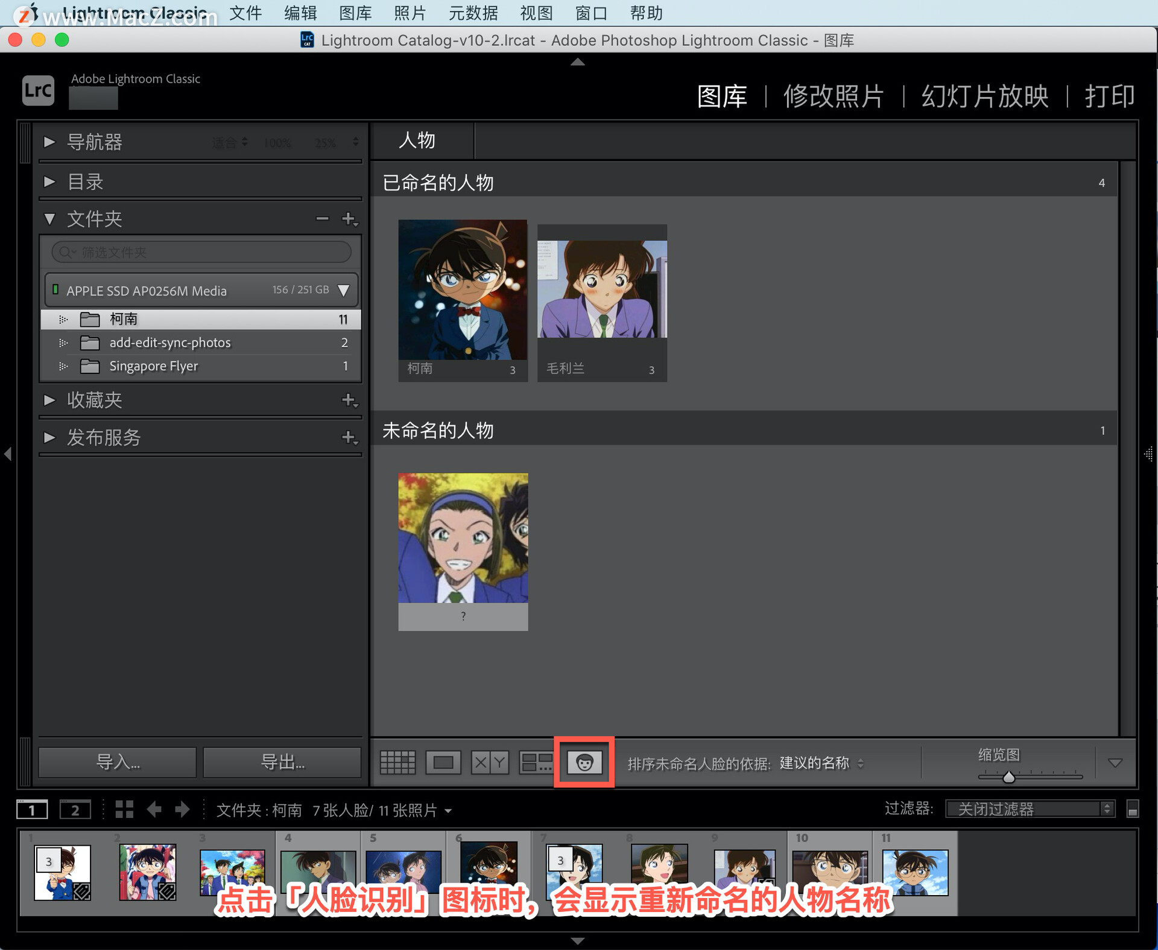This screenshot has width=1158, height=950.
Task: Collapse the left panel group
Action: 8,454
